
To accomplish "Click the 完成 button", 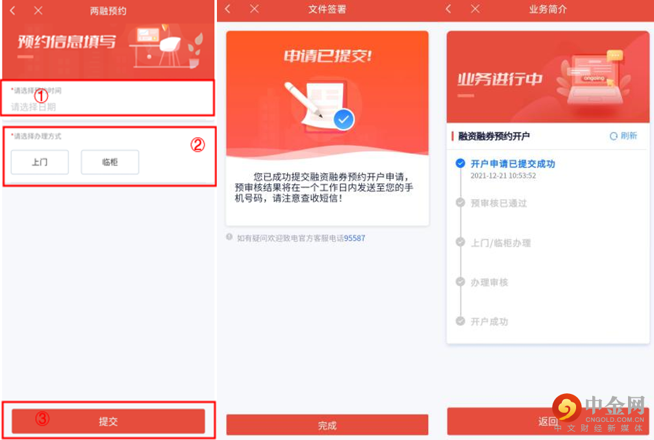I will 327,425.
